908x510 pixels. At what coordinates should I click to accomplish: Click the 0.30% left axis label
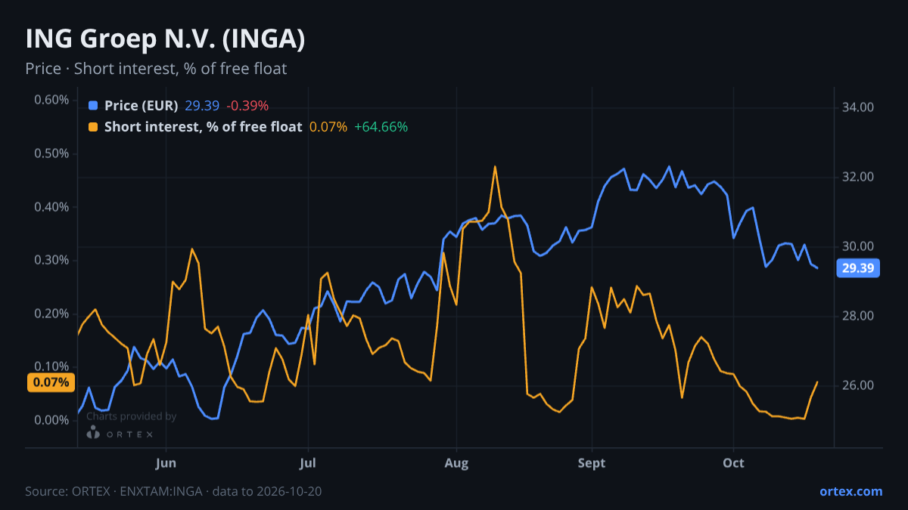click(x=51, y=260)
